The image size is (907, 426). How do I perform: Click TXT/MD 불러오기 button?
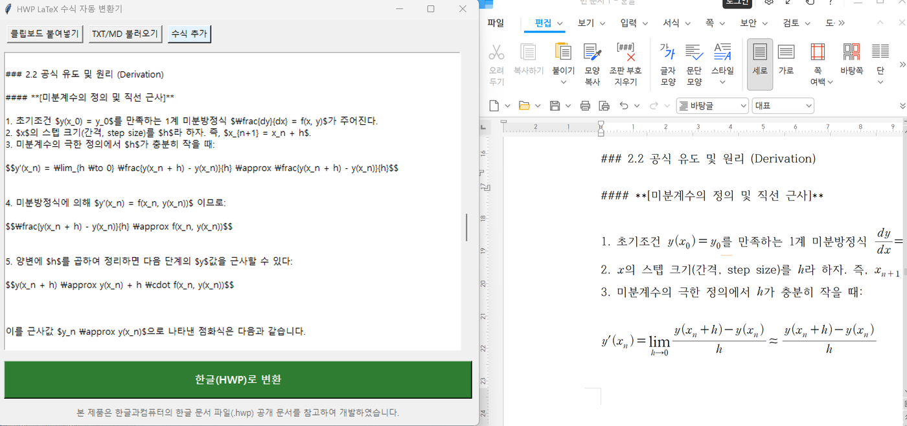[x=125, y=34]
